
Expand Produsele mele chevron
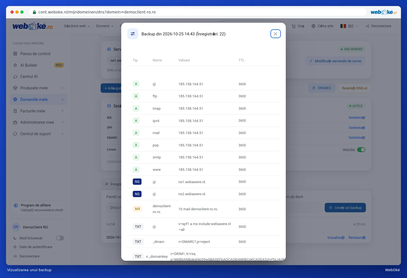[x=63, y=88]
